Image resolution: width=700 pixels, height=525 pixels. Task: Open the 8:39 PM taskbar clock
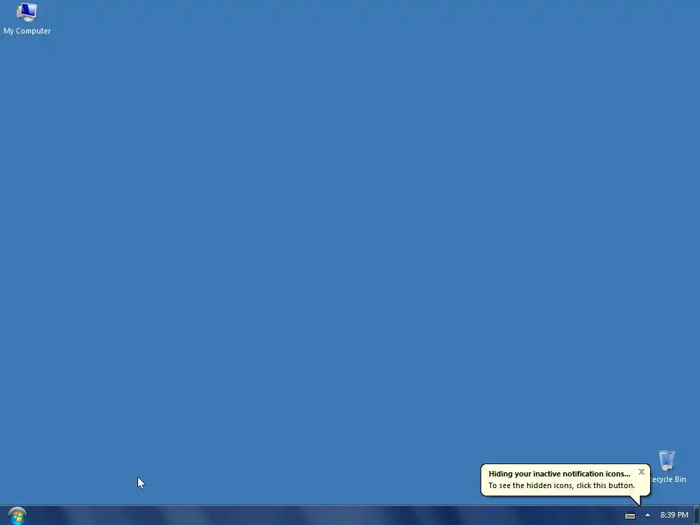[674, 515]
